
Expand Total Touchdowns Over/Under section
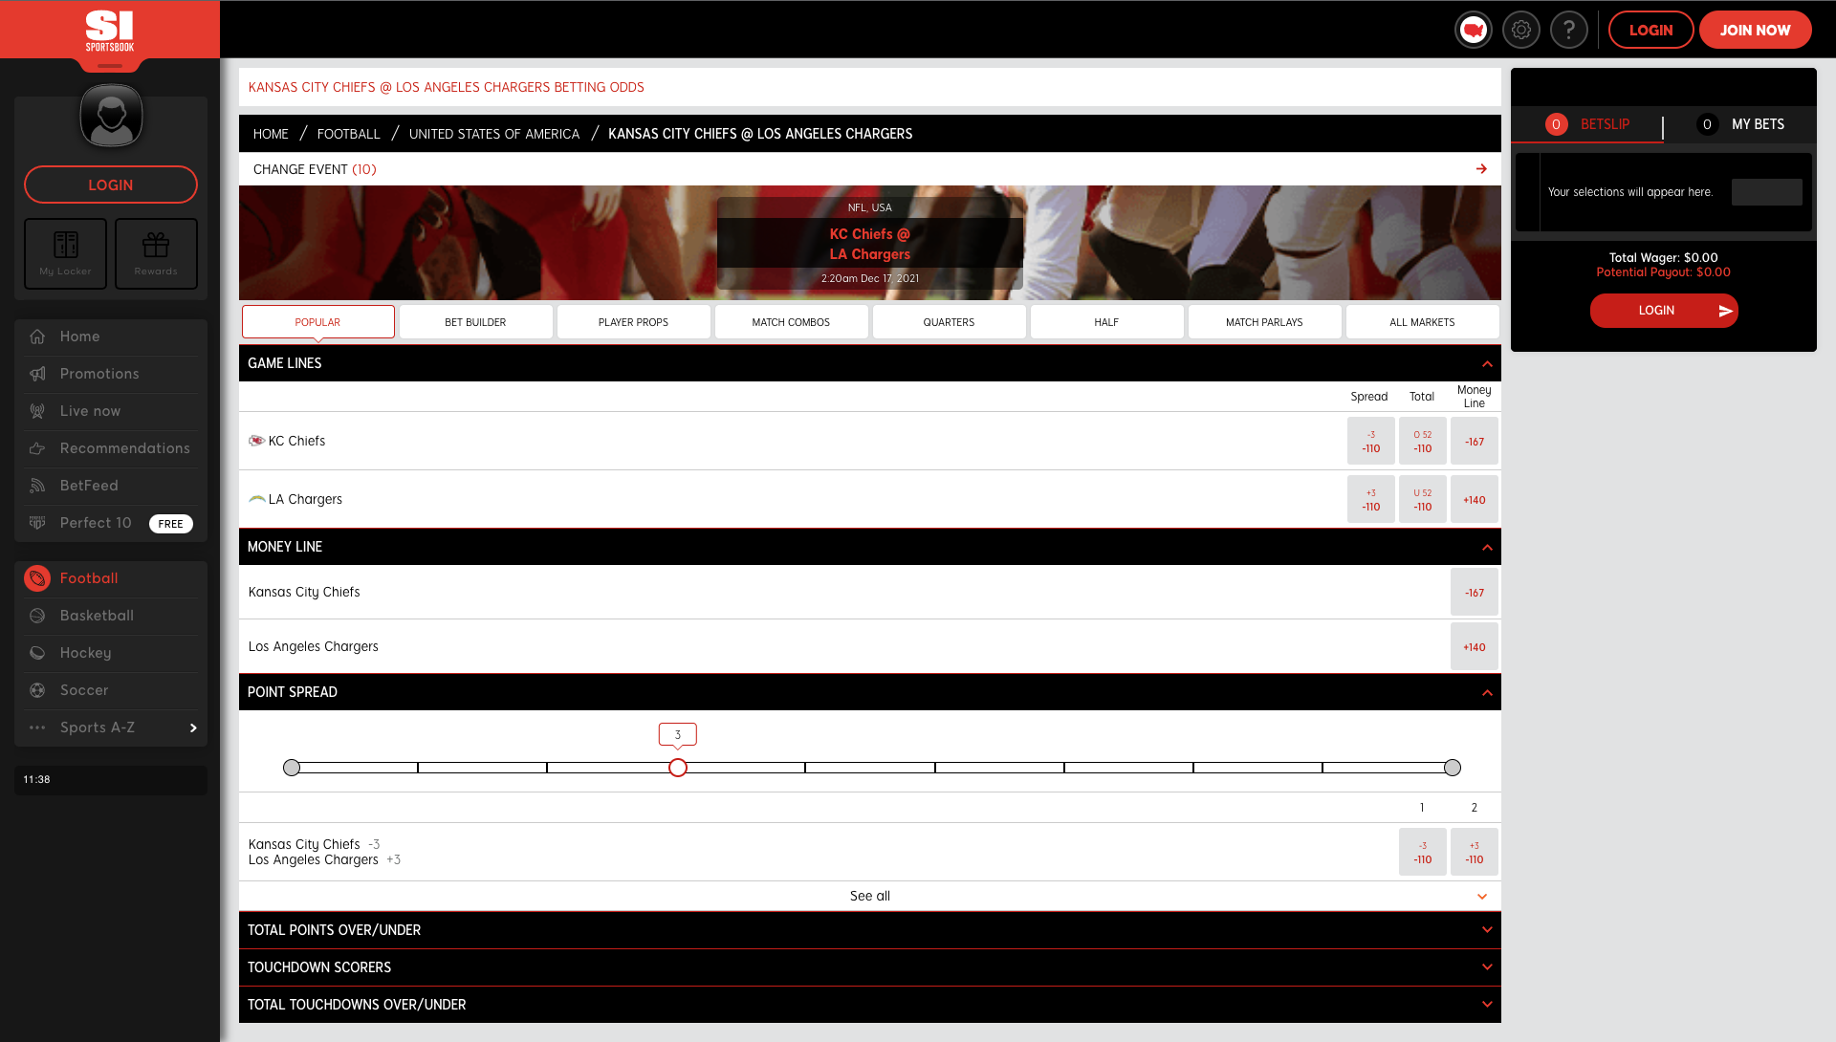[x=869, y=1005]
